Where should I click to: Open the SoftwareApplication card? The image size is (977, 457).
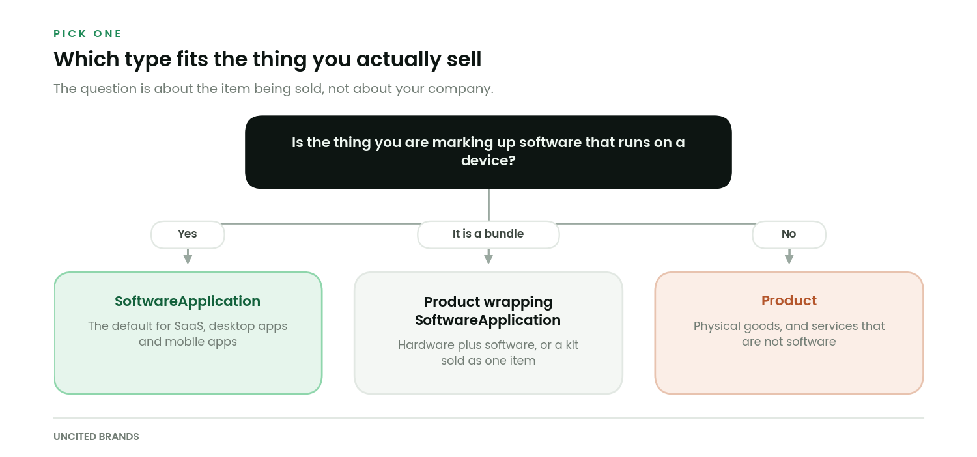188,333
